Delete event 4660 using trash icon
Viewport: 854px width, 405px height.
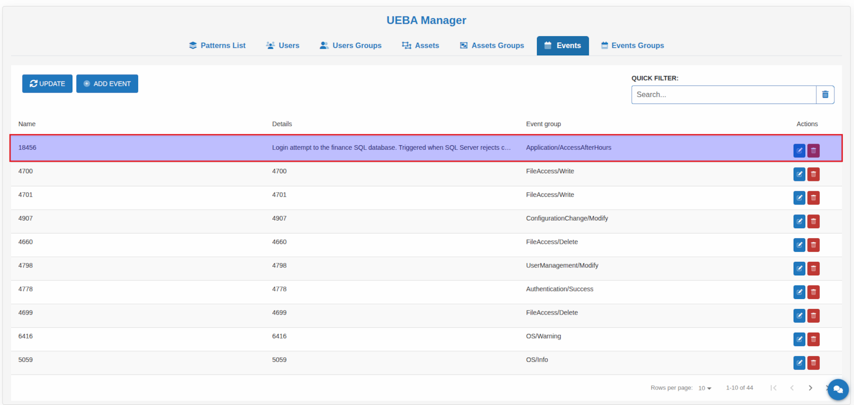pos(813,245)
